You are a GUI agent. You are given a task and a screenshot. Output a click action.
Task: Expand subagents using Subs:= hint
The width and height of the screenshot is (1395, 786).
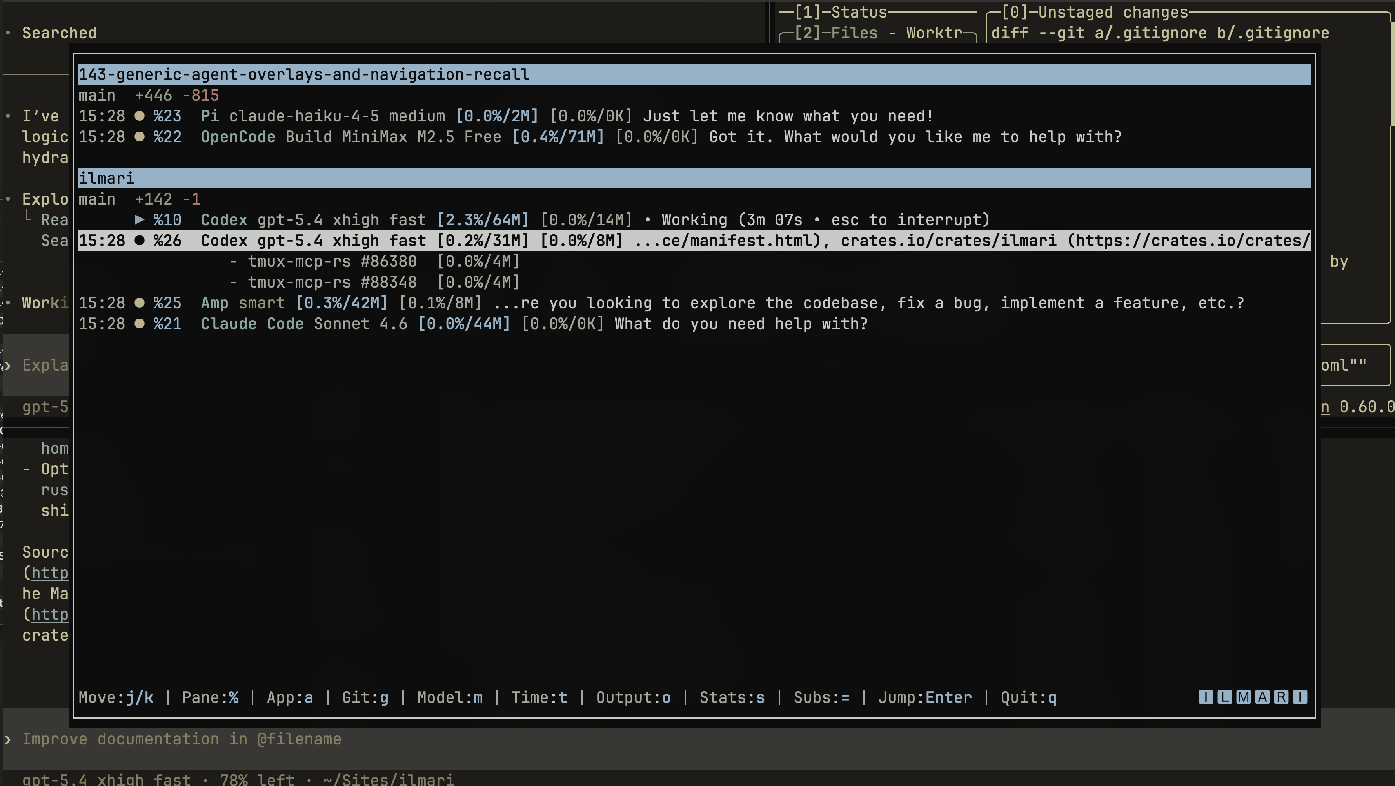click(x=821, y=697)
